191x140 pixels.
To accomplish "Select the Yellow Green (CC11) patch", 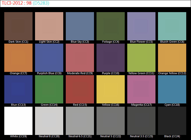I will click(141, 58).
